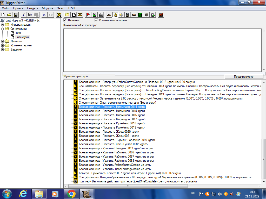Open the Object Manager cube icon
The image size is (266, 199).
[x=147, y=15]
